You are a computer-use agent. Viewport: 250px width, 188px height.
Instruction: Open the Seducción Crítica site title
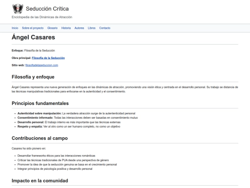(47, 9)
